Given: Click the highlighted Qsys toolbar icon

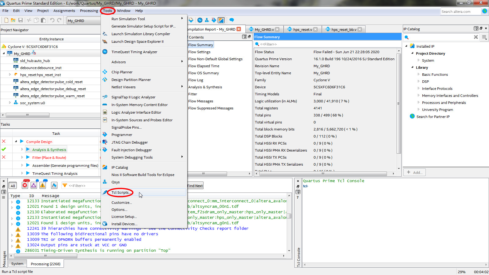Looking at the screenshot, I should tap(221, 20).
